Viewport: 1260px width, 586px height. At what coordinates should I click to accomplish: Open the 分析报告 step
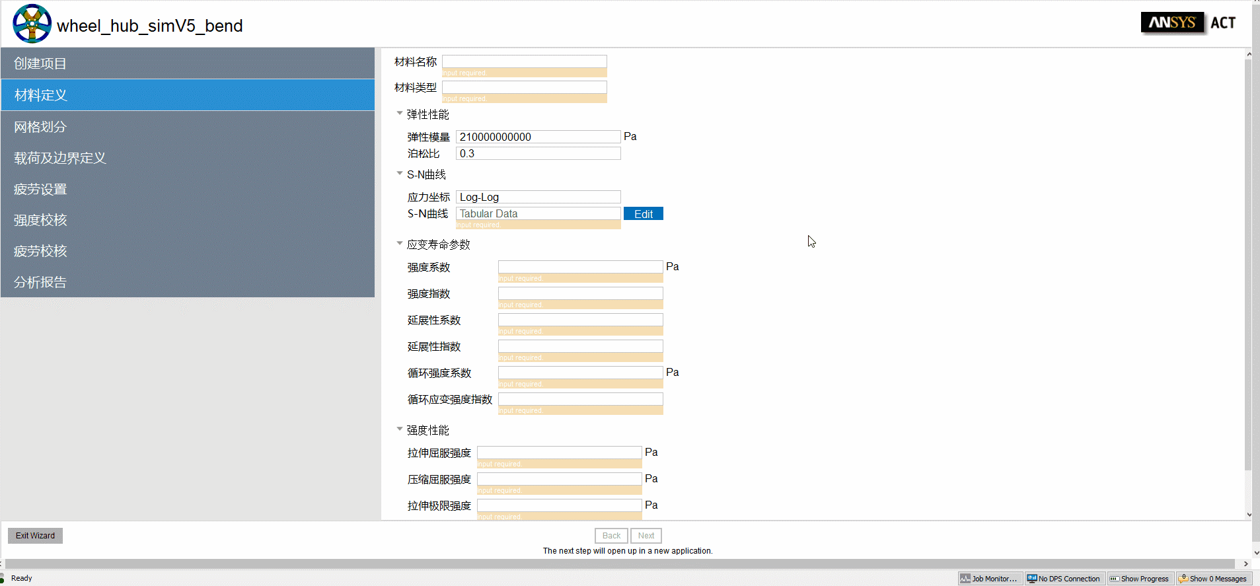point(188,282)
